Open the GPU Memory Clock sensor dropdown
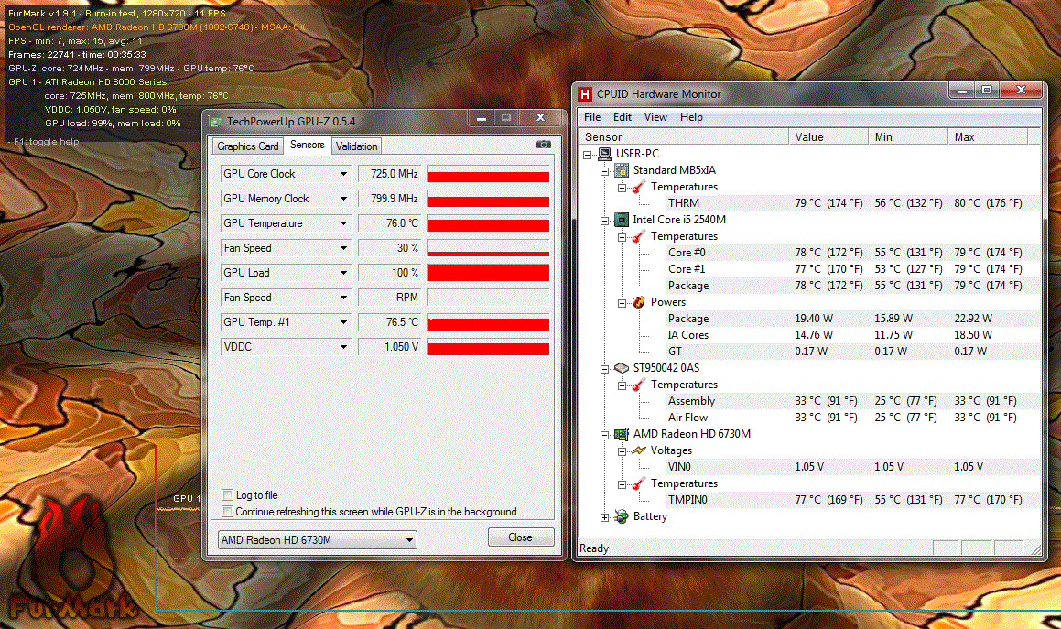Screen dimensions: 1061x629 (343, 199)
